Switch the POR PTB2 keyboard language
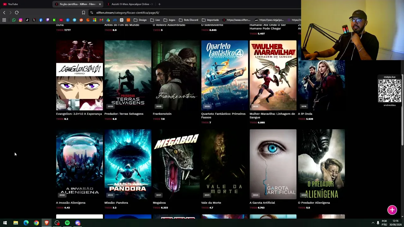This screenshot has height=227, width=404. tap(384, 223)
